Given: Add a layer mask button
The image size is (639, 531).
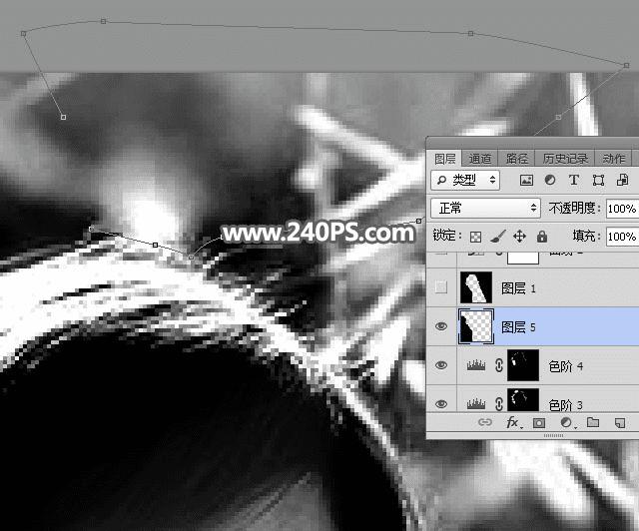Looking at the screenshot, I should click(x=539, y=423).
